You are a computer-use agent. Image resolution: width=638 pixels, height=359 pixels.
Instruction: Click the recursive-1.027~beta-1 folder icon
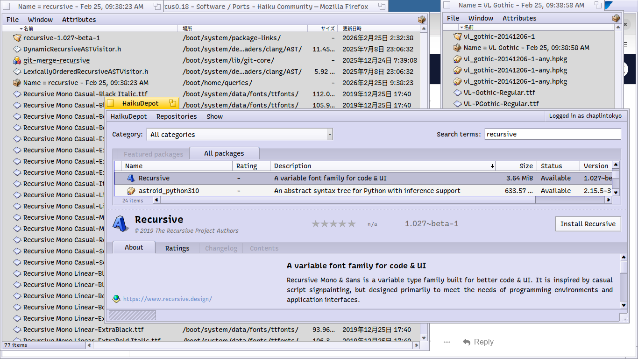(x=17, y=38)
